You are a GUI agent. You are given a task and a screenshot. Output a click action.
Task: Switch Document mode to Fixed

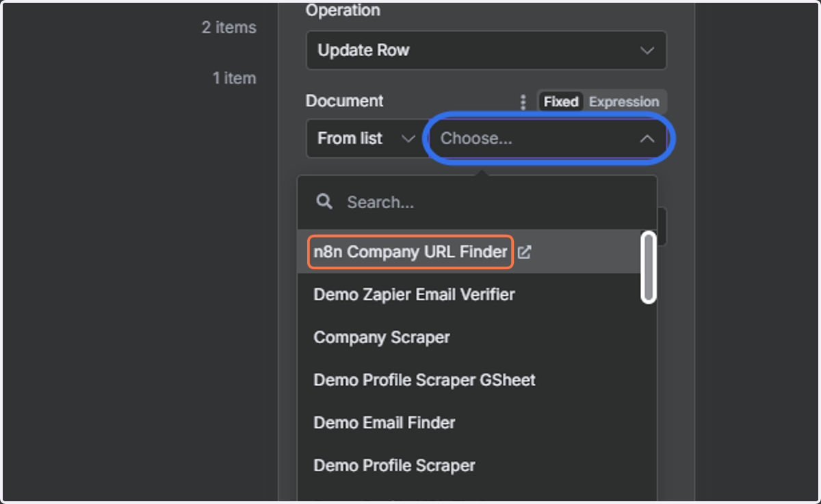pyautogui.click(x=561, y=102)
